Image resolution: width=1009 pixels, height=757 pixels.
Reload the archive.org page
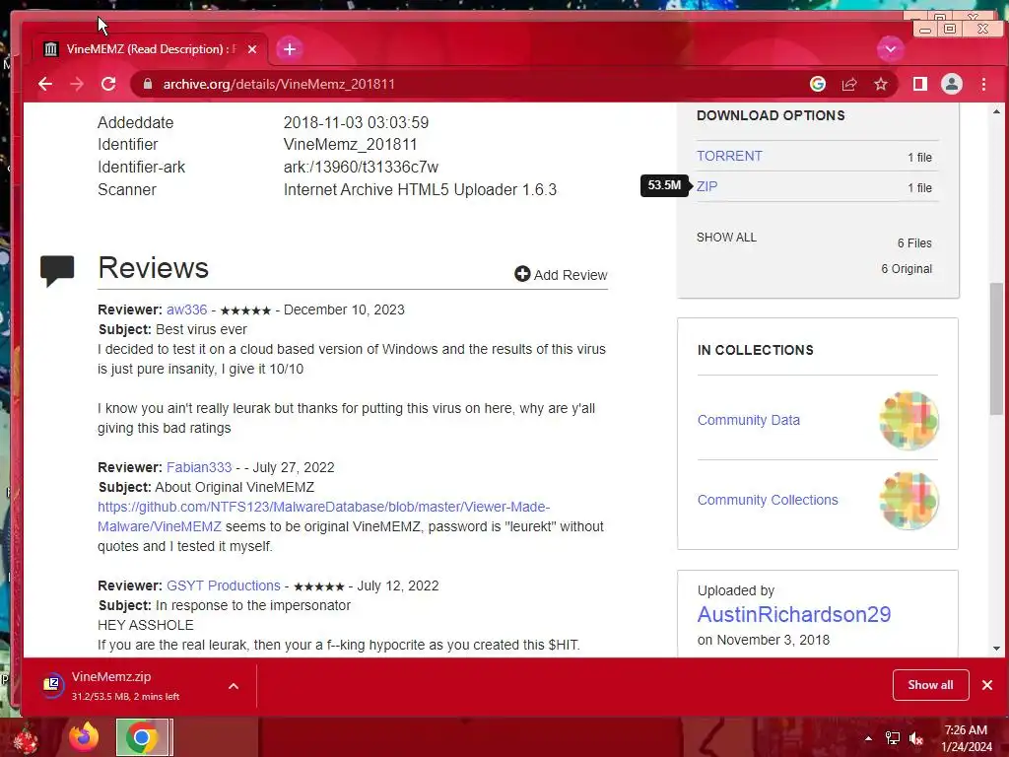108,84
